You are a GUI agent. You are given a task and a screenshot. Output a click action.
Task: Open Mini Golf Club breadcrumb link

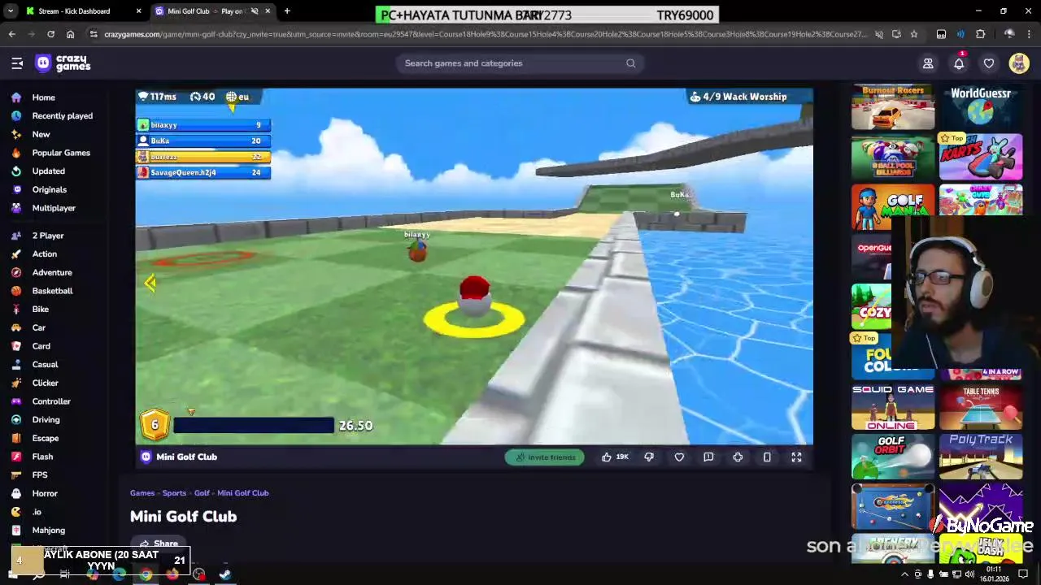point(242,492)
